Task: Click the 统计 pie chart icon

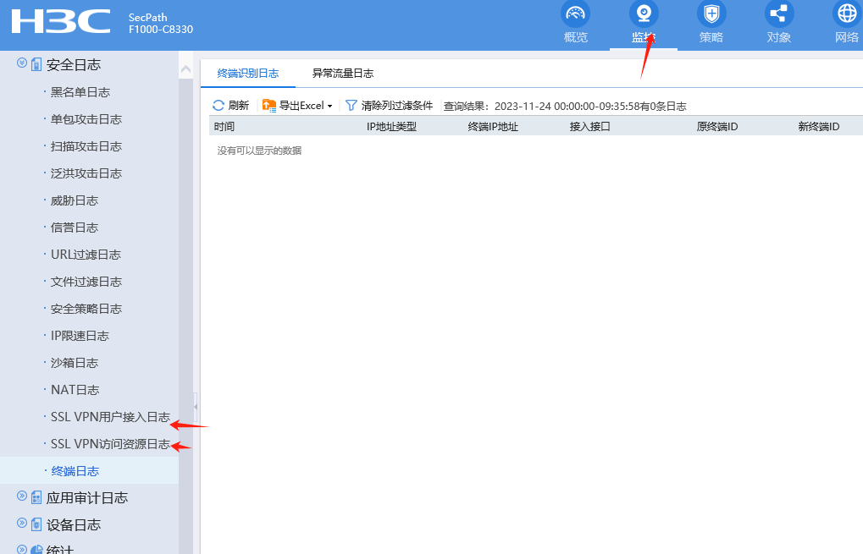Action: [36, 550]
